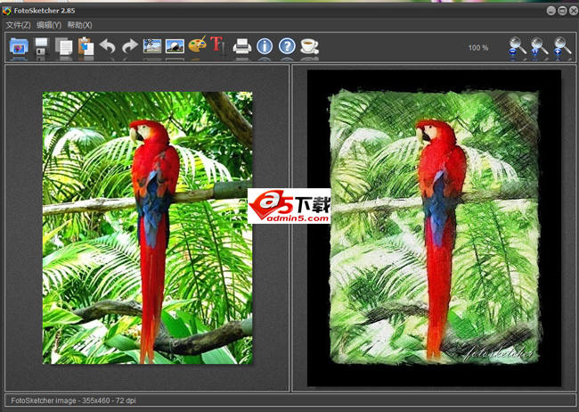Screen dimensions: 579x412
Task: Click the sketched parrot result image
Action: click(435, 227)
